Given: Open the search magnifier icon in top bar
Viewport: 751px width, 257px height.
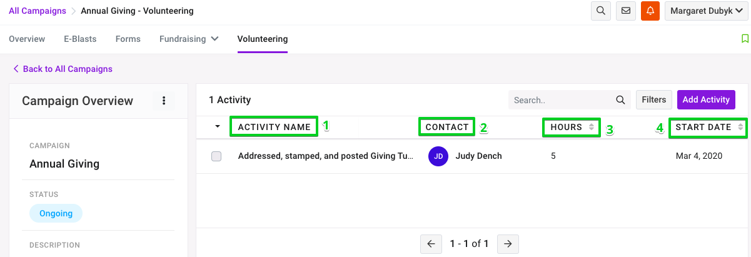Looking at the screenshot, I should (x=601, y=11).
